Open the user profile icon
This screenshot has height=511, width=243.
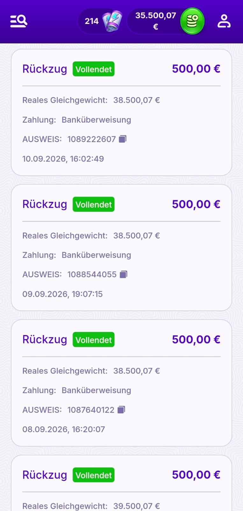224,21
